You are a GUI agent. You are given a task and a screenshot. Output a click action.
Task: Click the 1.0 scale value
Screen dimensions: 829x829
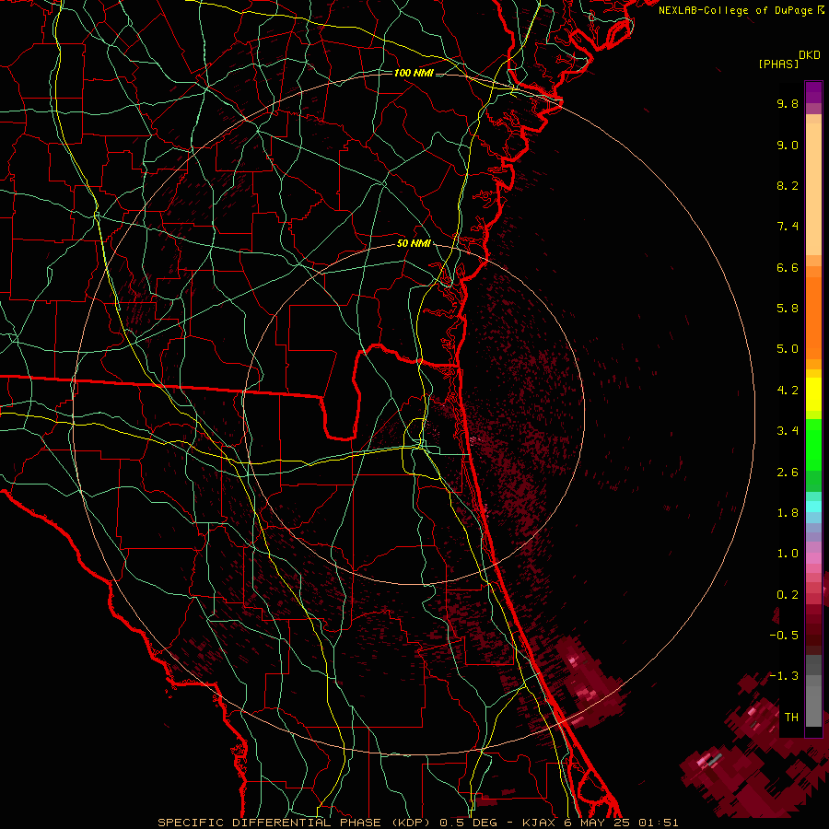[x=788, y=554]
